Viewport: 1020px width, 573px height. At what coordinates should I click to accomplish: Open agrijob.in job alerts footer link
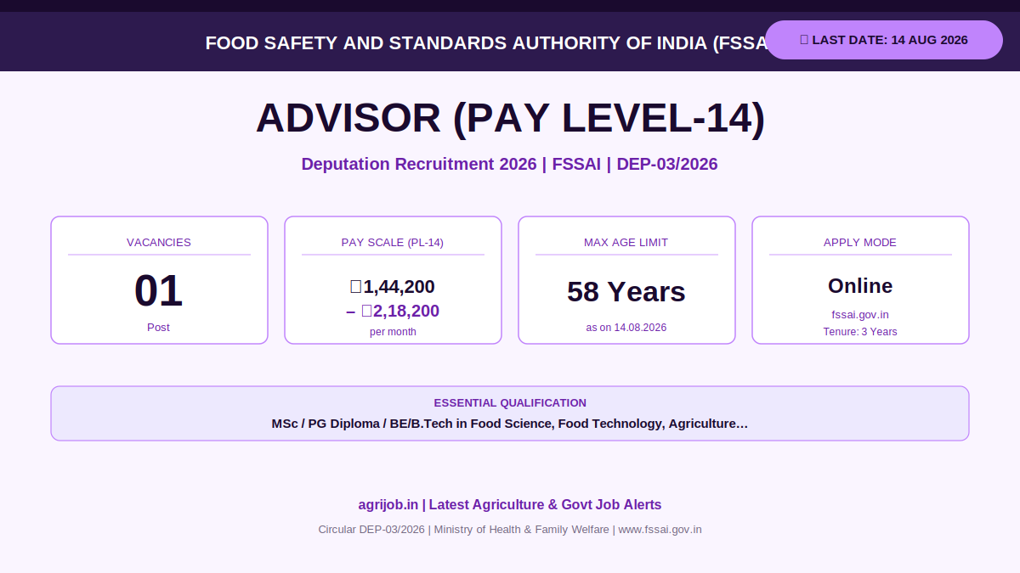click(x=510, y=504)
